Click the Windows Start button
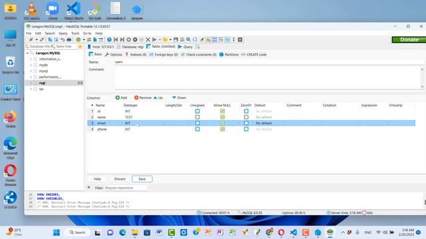 point(57,232)
